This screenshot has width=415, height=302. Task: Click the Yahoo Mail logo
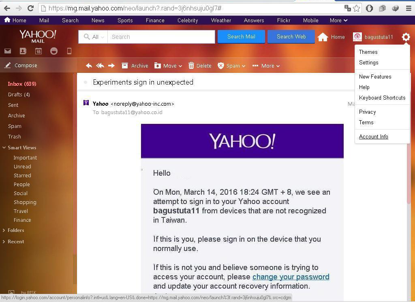[38, 36]
